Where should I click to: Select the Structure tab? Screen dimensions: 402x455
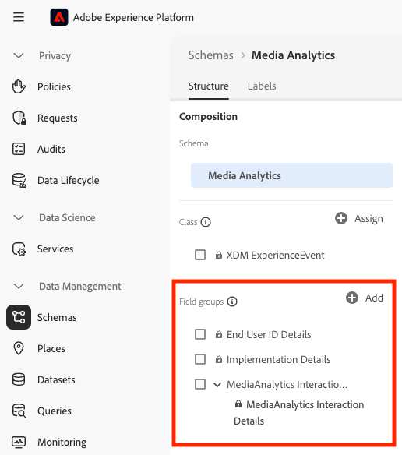209,86
